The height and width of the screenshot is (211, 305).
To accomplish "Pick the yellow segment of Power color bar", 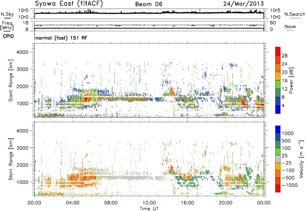I will (x=278, y=76).
